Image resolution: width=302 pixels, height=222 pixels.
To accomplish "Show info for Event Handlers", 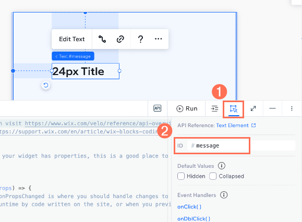I will (x=224, y=195).
